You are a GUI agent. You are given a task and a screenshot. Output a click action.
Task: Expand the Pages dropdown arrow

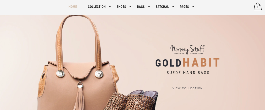[193, 7]
